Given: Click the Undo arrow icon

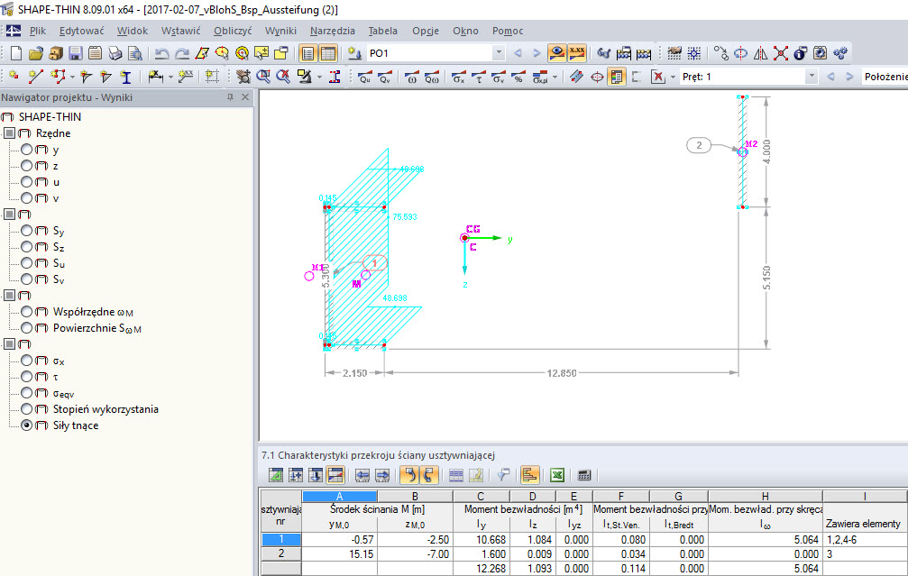Looking at the screenshot, I should (x=161, y=53).
